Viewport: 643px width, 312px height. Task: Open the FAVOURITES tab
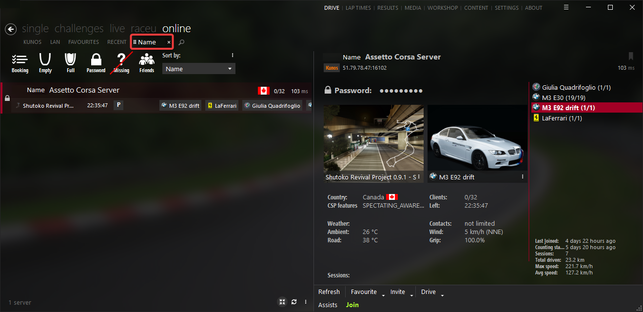(83, 42)
